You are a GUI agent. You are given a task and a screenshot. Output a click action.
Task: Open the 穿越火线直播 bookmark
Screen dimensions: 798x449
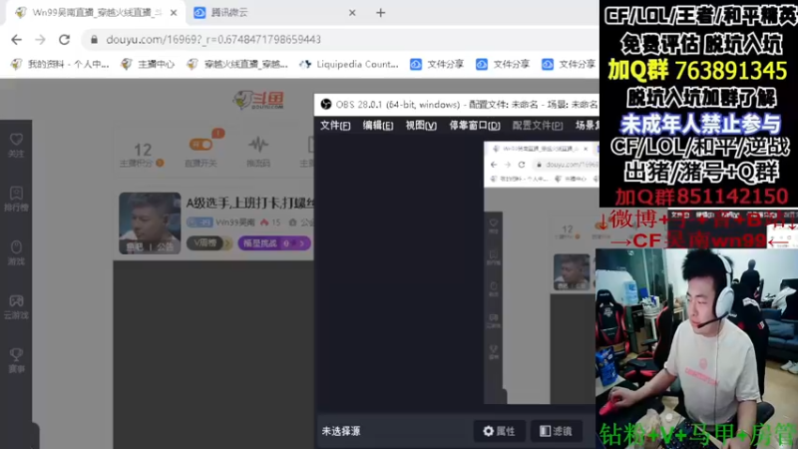click(x=237, y=64)
